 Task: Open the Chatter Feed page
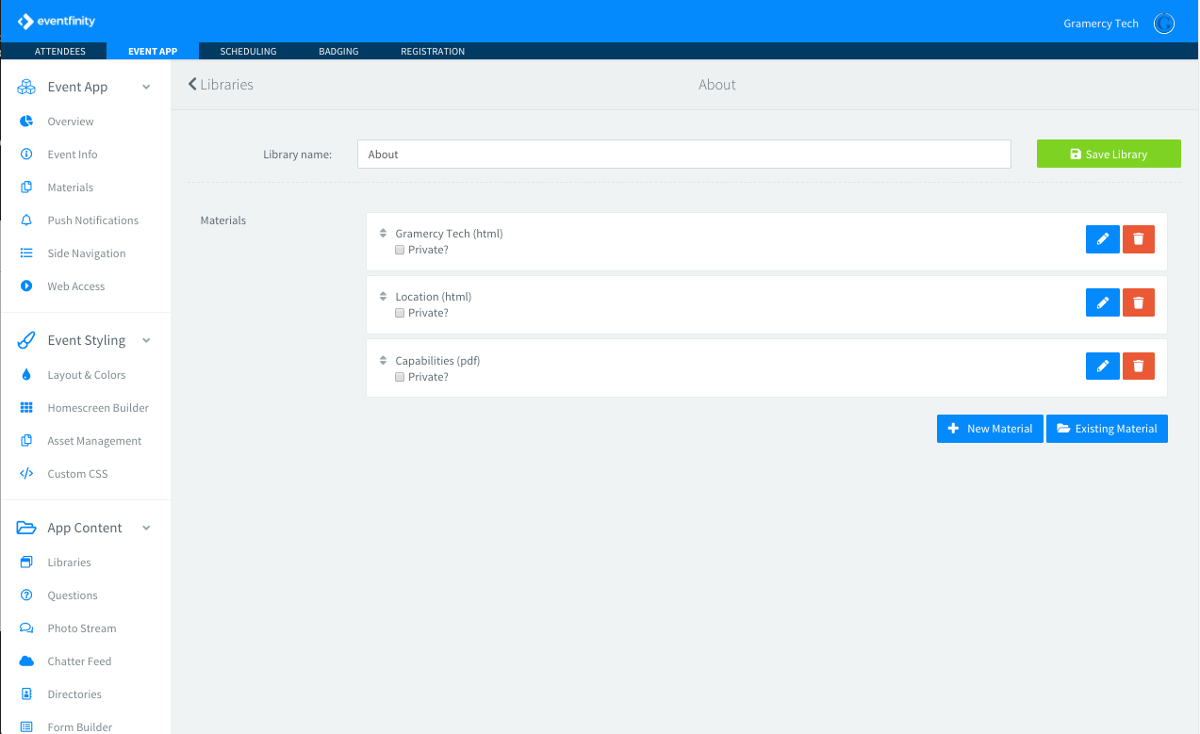click(x=79, y=661)
